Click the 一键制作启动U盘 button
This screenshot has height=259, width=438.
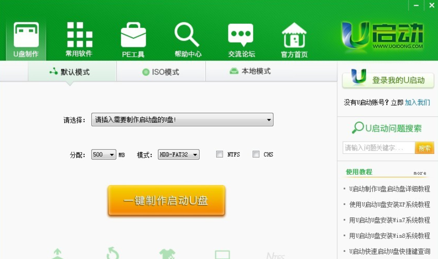(166, 200)
